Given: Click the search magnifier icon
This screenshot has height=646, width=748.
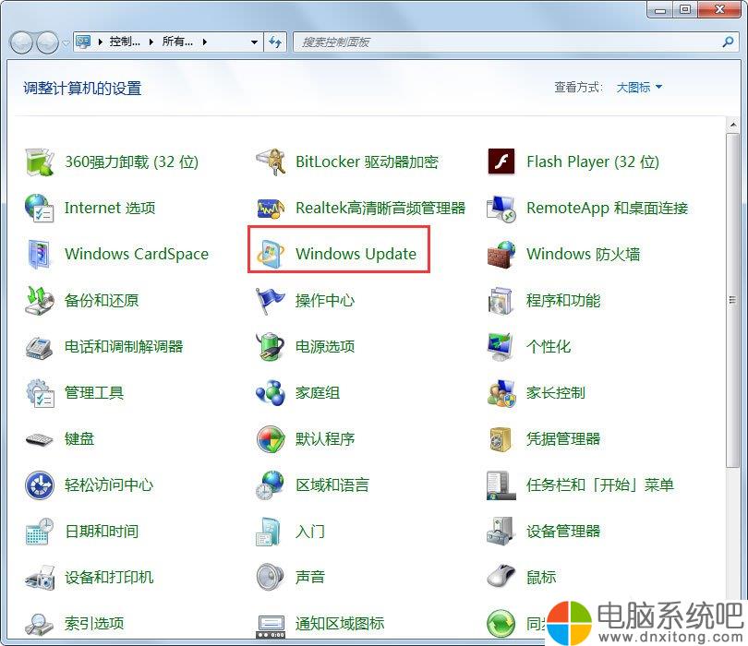Looking at the screenshot, I should click(728, 42).
